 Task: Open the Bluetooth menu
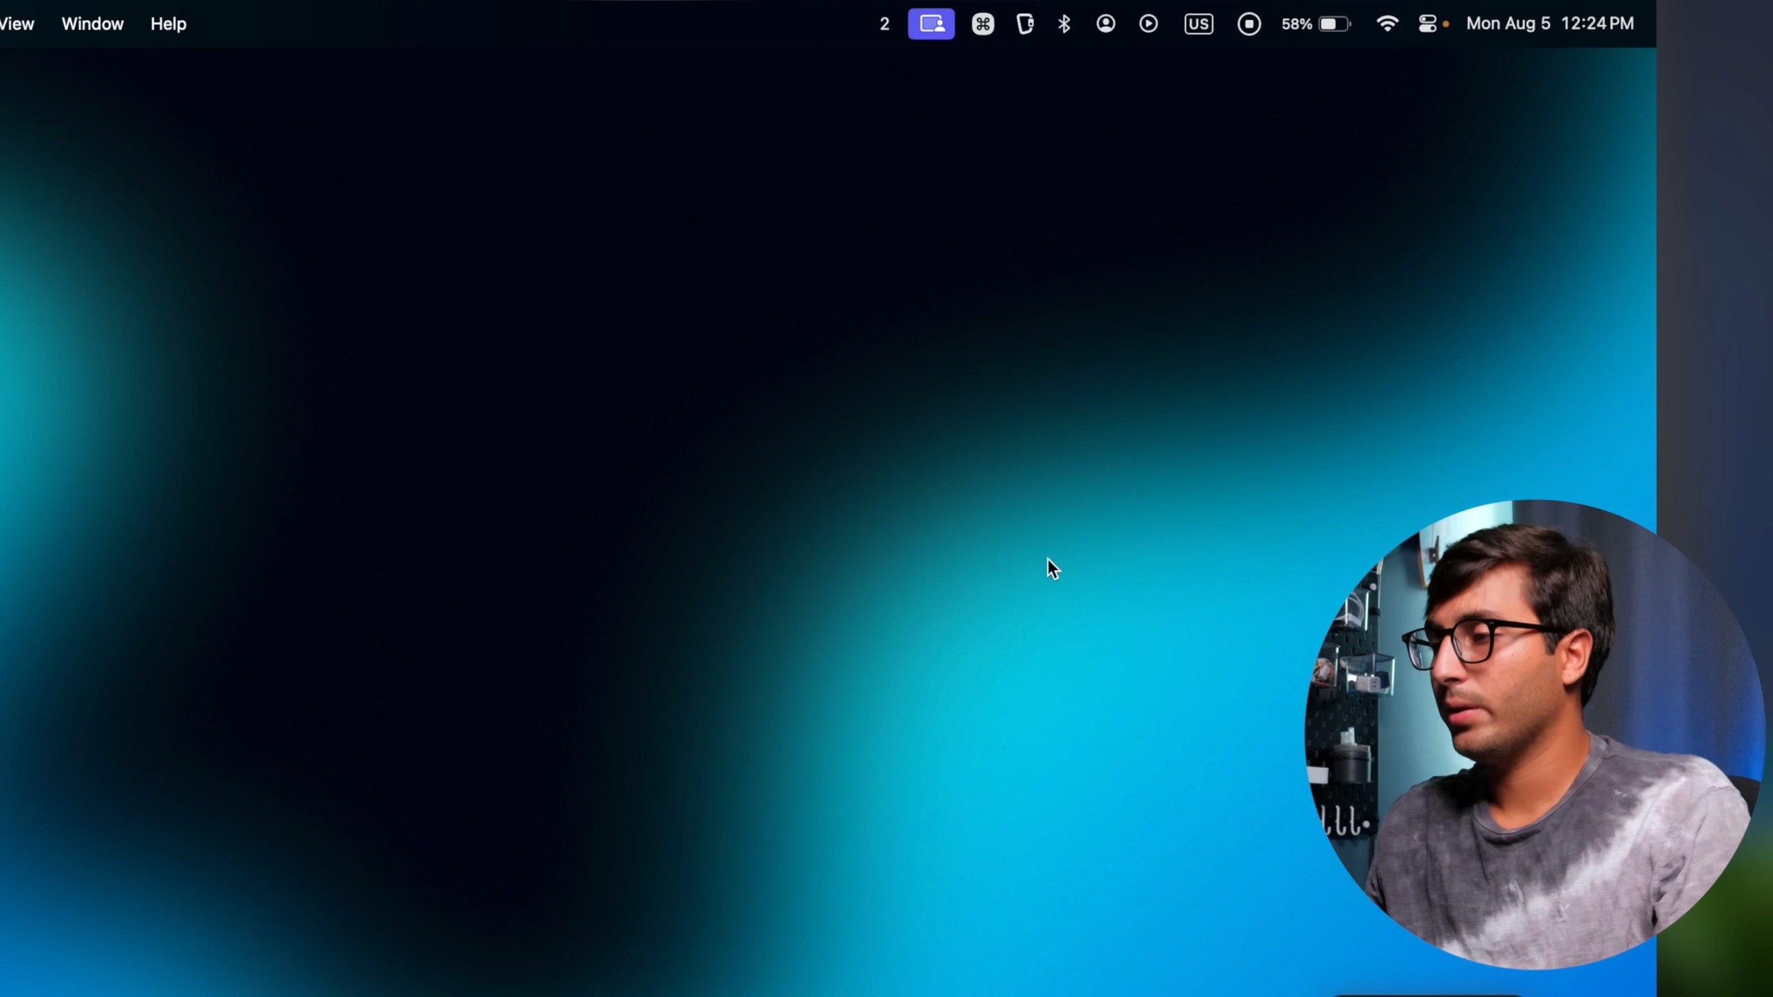(1064, 24)
